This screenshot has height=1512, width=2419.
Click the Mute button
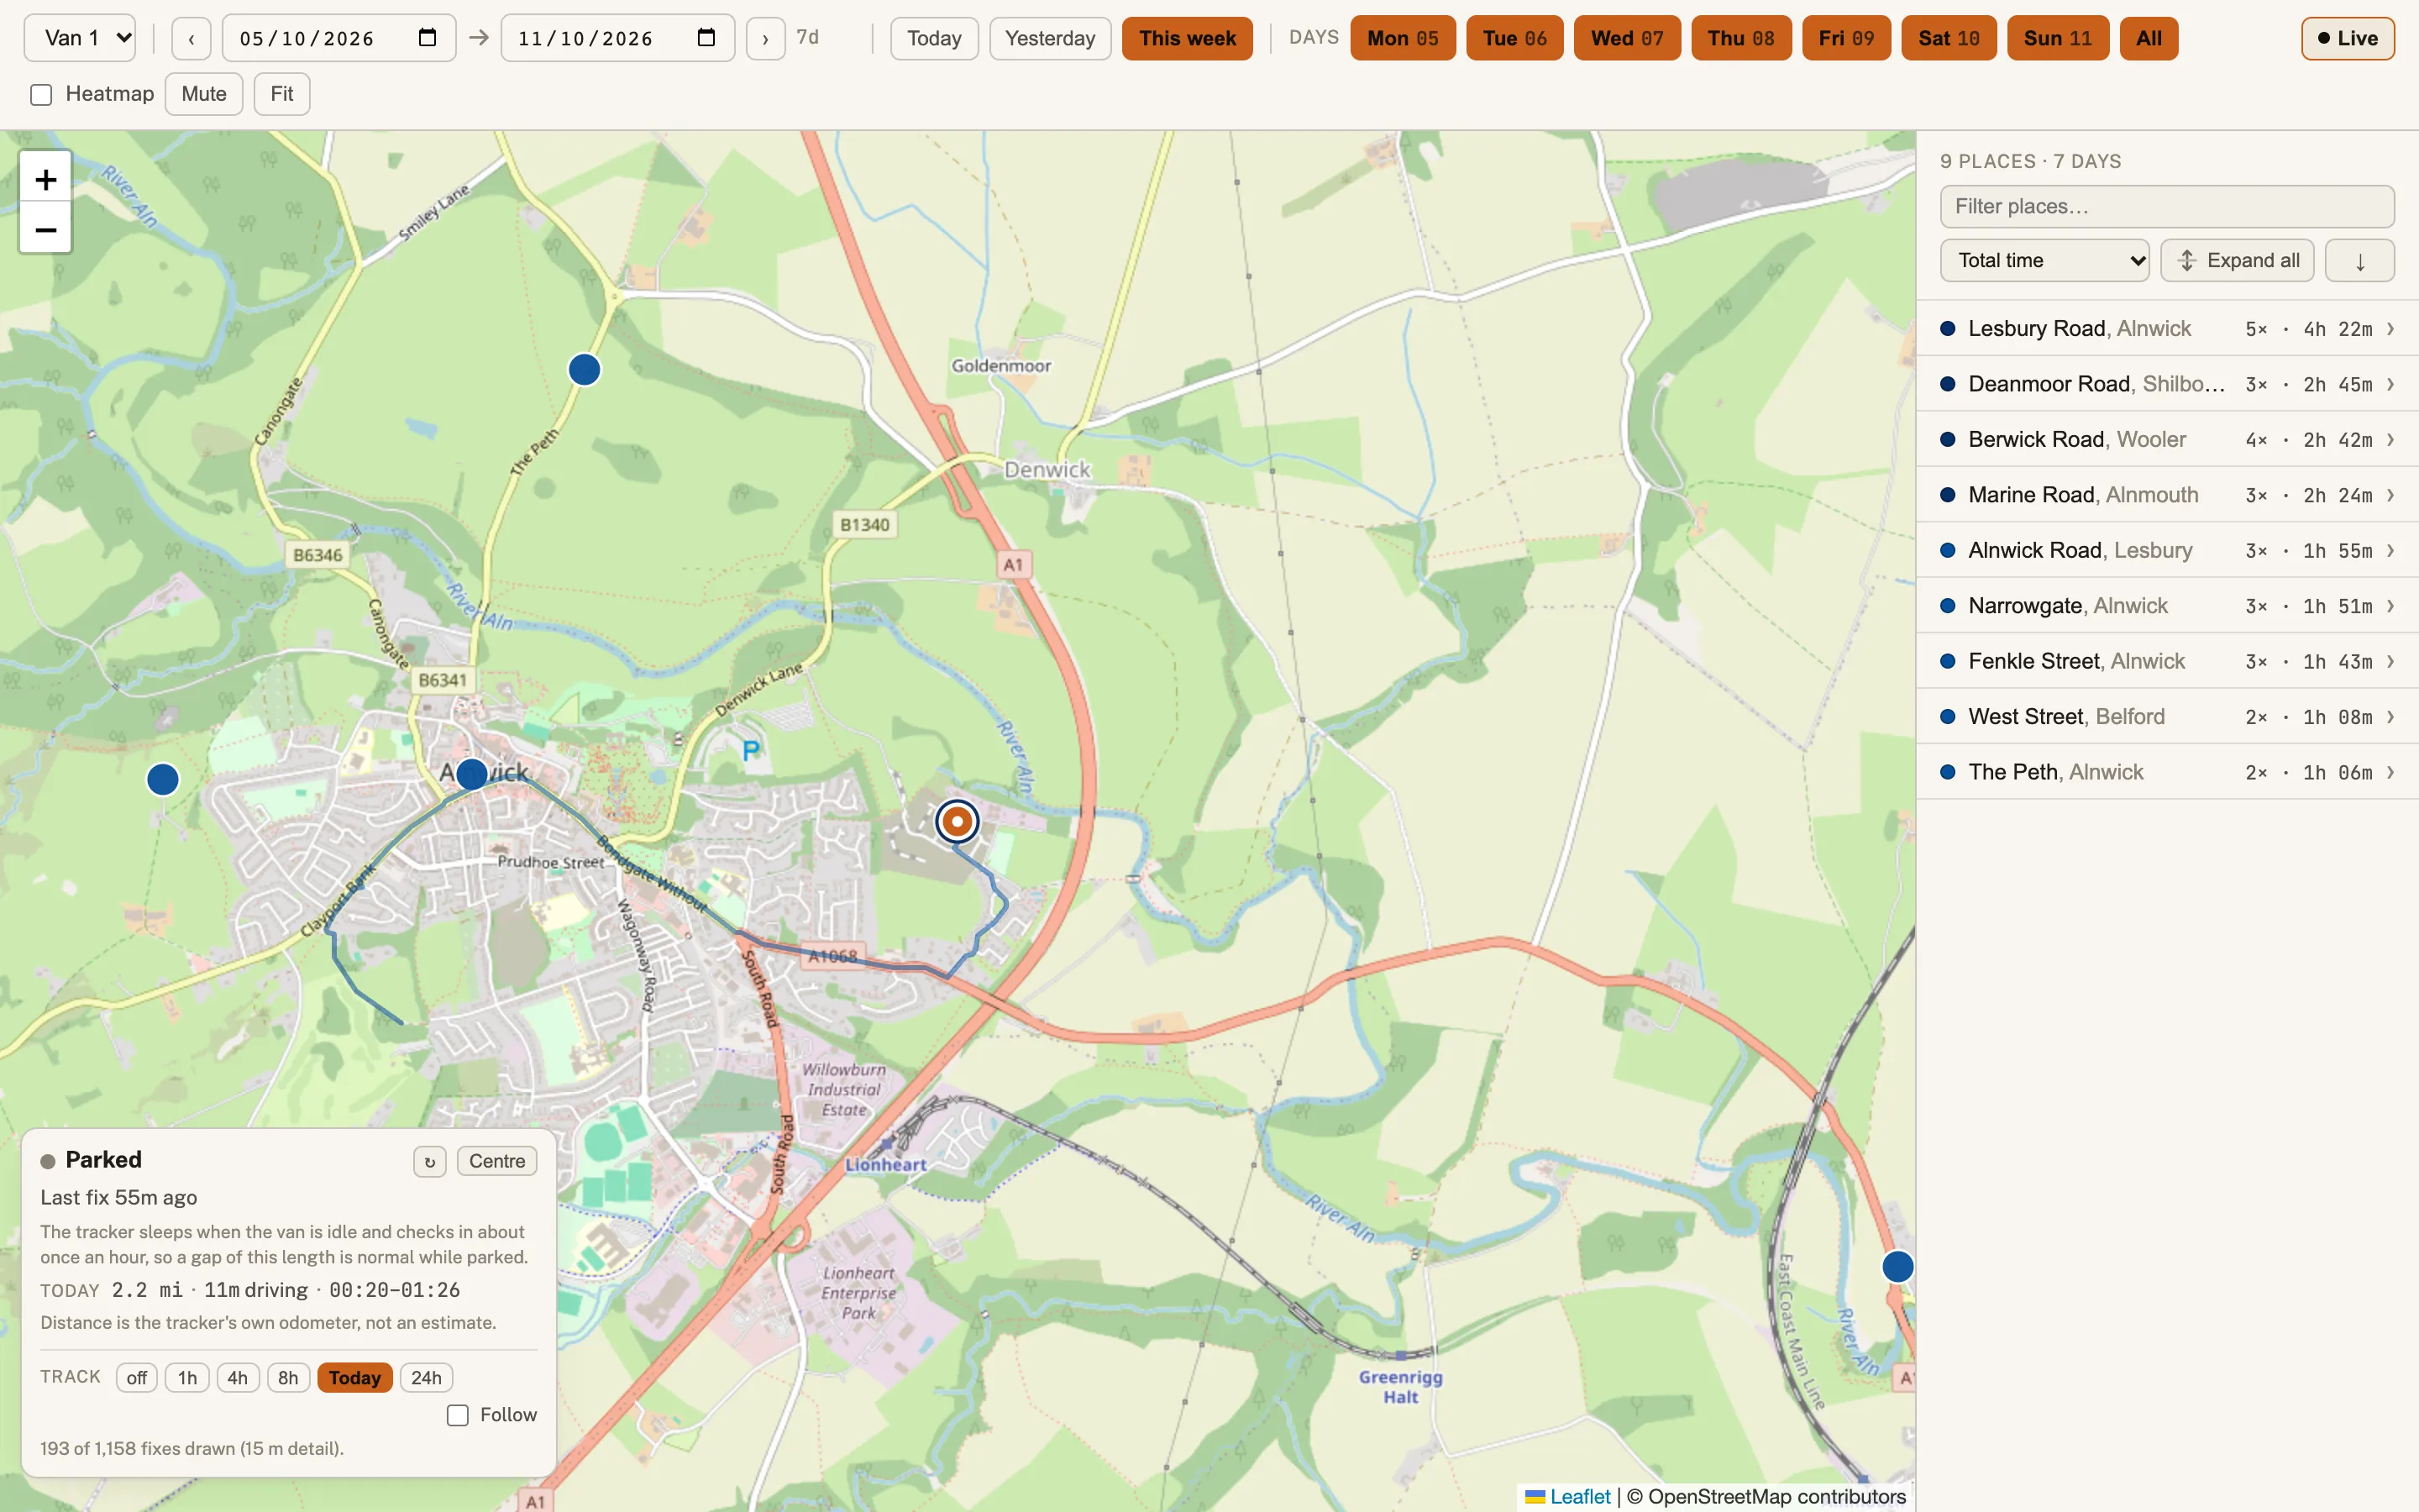click(204, 94)
